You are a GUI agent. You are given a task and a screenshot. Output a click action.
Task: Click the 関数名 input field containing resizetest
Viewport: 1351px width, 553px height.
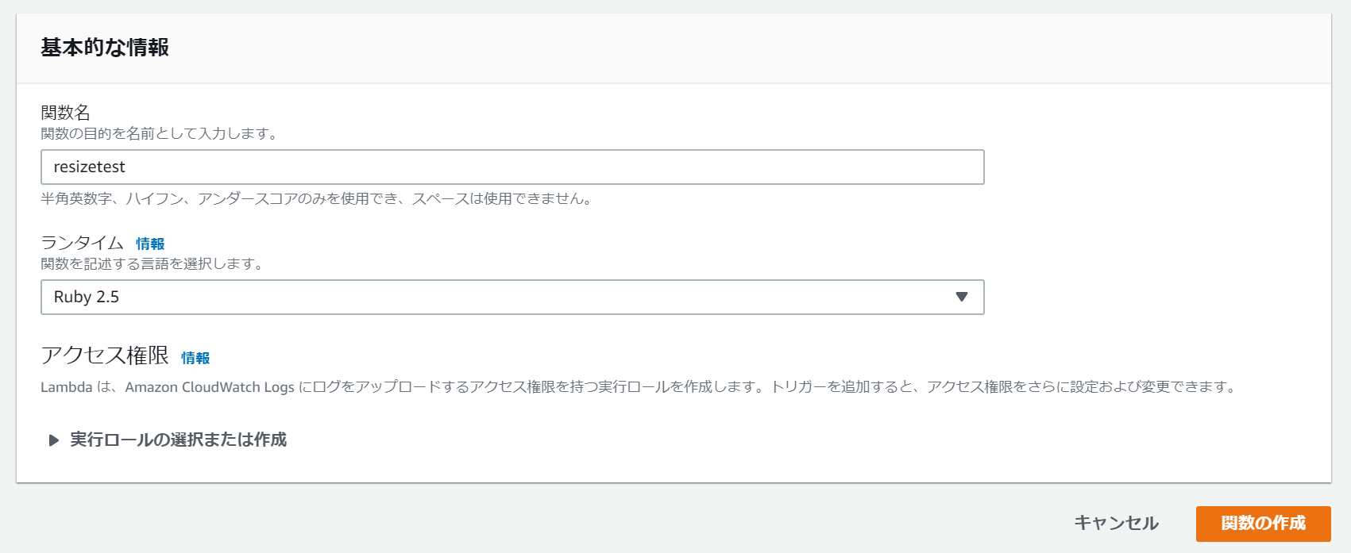512,167
